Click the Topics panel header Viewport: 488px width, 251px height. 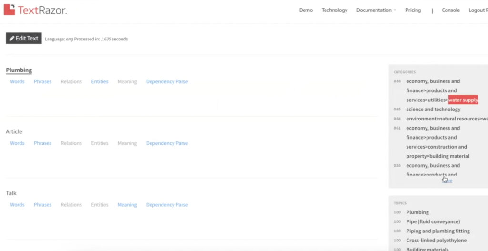pos(400,203)
